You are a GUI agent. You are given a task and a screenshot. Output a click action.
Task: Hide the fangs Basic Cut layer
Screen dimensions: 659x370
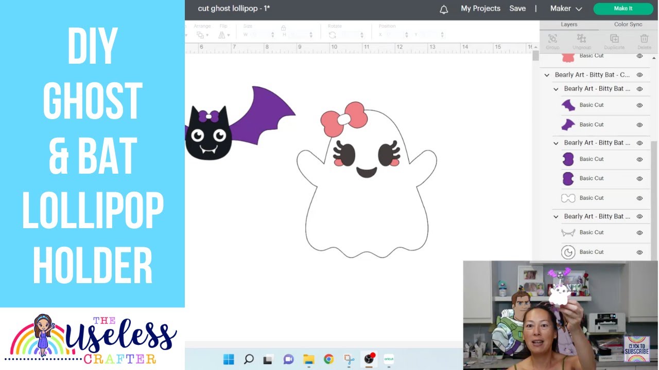point(639,233)
